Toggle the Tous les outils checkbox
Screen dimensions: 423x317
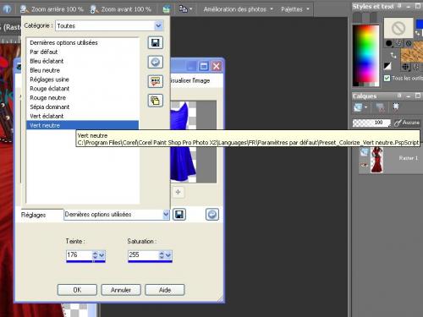pyautogui.click(x=387, y=78)
